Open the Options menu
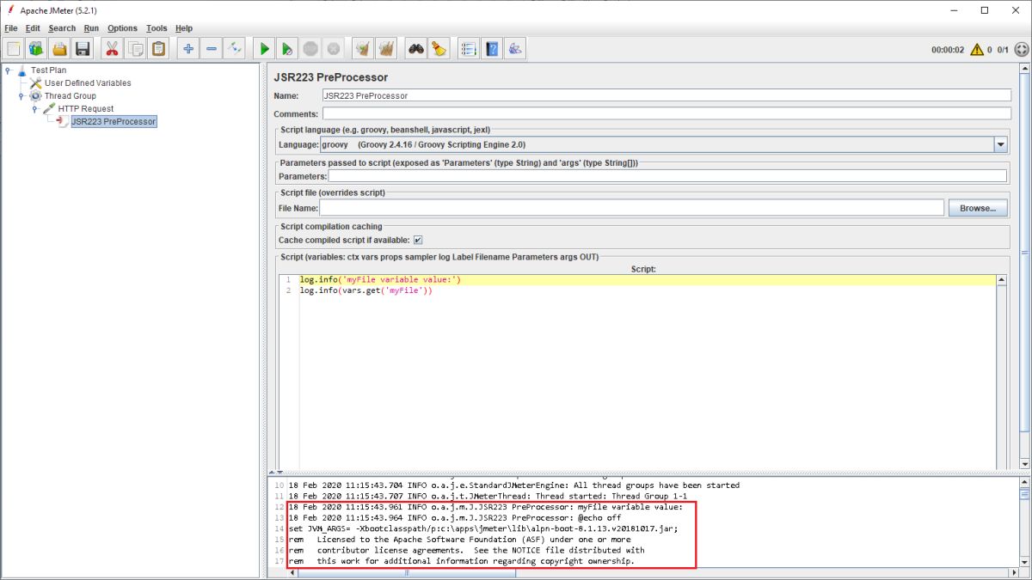Viewport: 1032px width, 580px height. pyautogui.click(x=122, y=28)
